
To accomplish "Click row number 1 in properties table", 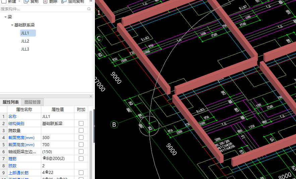I will pos(3,117).
